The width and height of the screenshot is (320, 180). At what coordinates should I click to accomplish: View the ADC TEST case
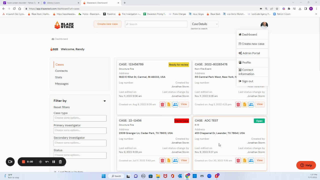[x=260, y=160]
